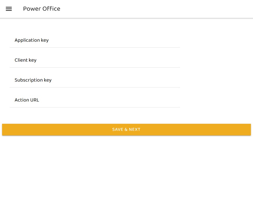This screenshot has width=253, height=210.
Task: Click the Application key label text
Action: point(32,40)
